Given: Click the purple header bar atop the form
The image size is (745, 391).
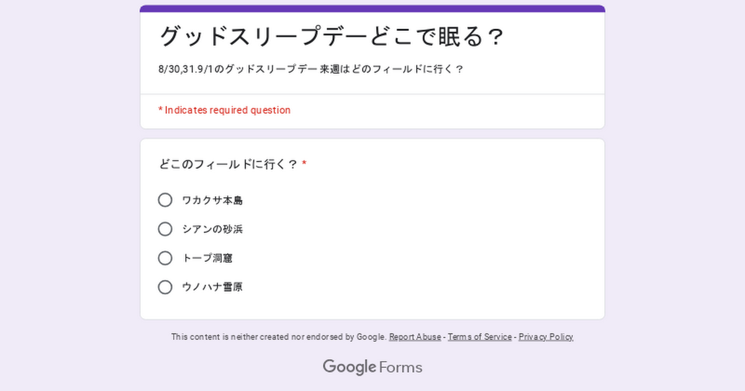Looking at the screenshot, I should coord(372,9).
